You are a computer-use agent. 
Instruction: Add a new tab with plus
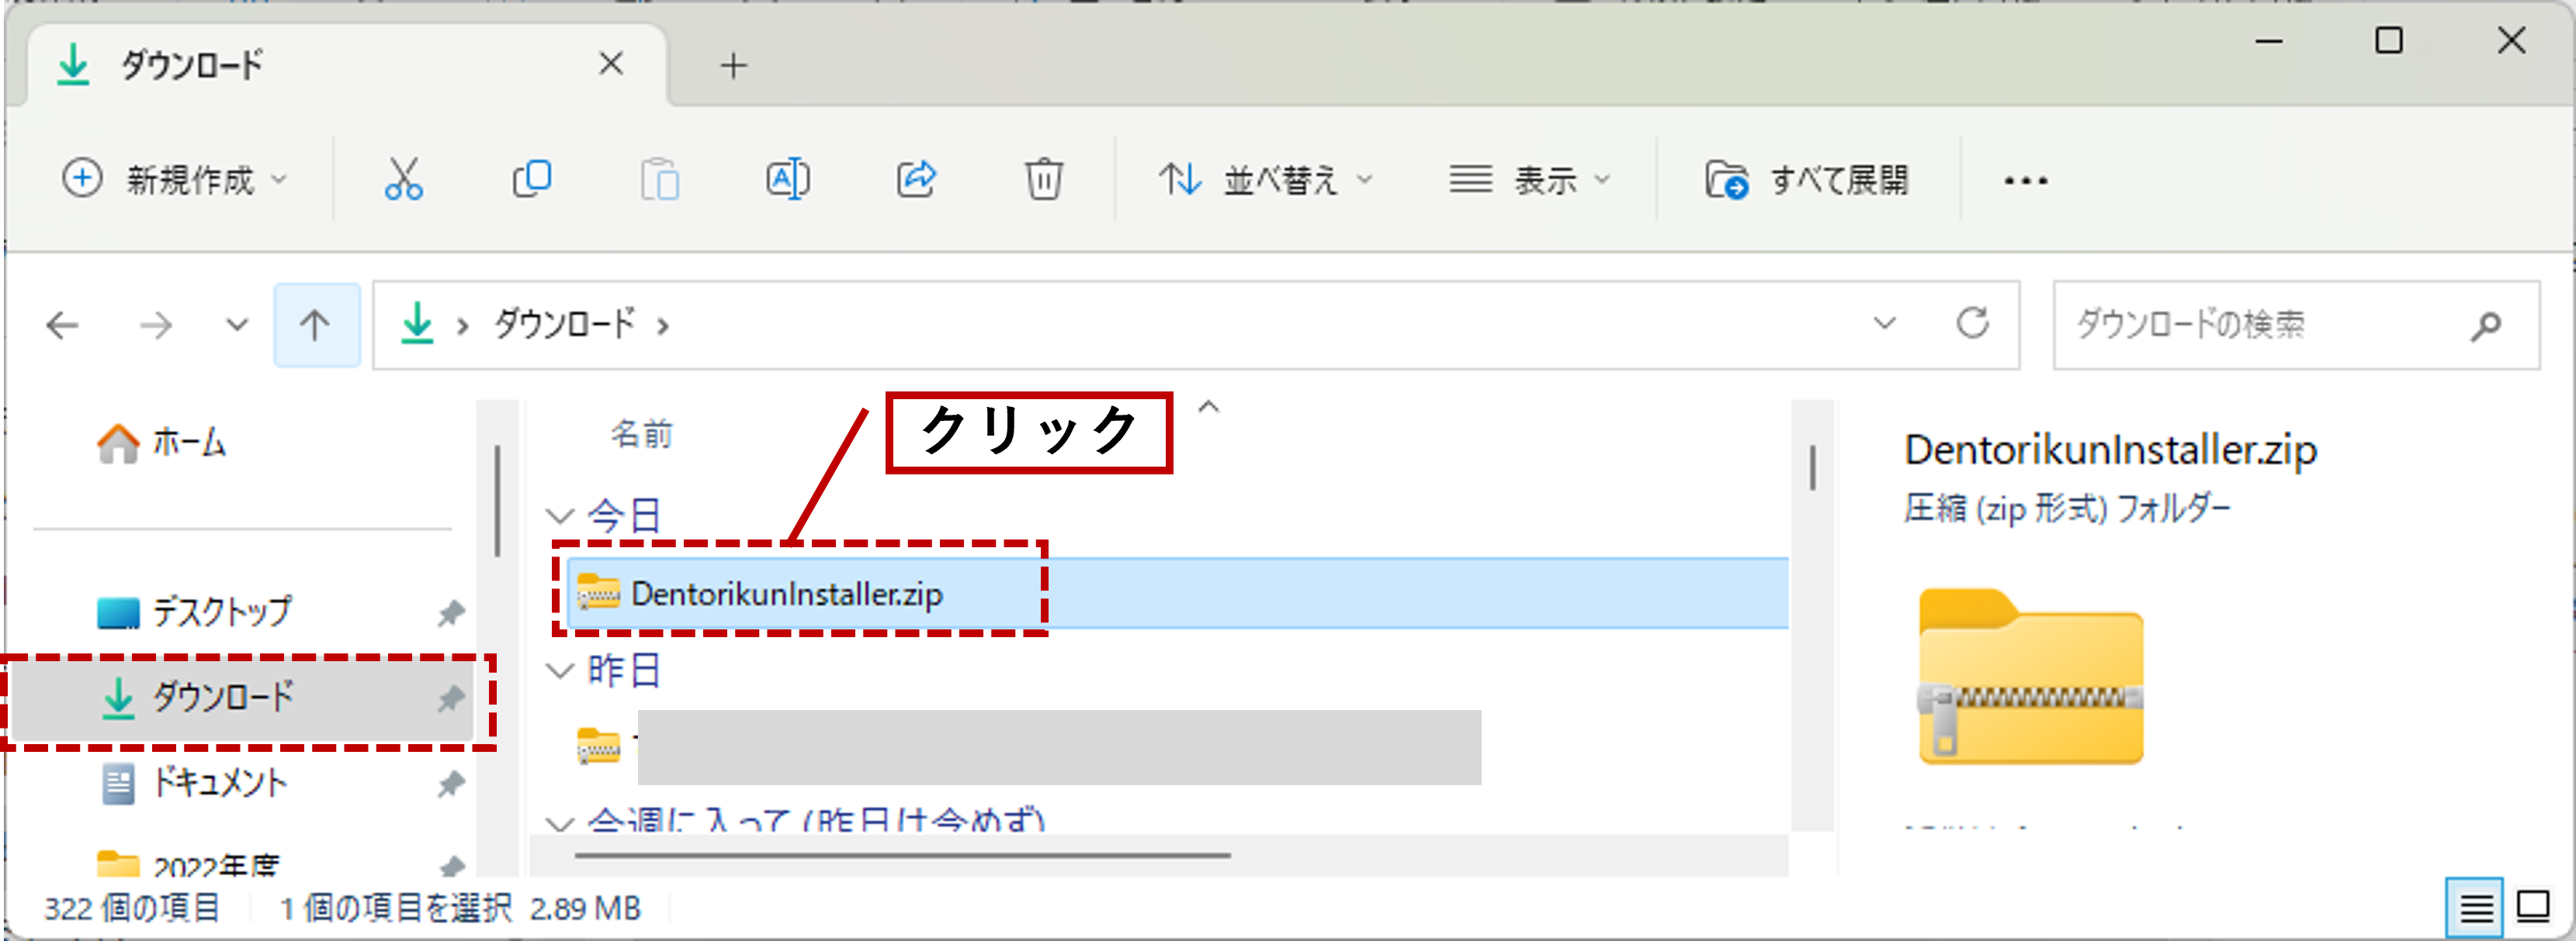click(x=733, y=65)
